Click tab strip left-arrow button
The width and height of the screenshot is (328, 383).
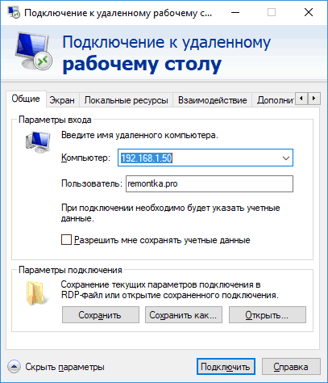click(301, 99)
